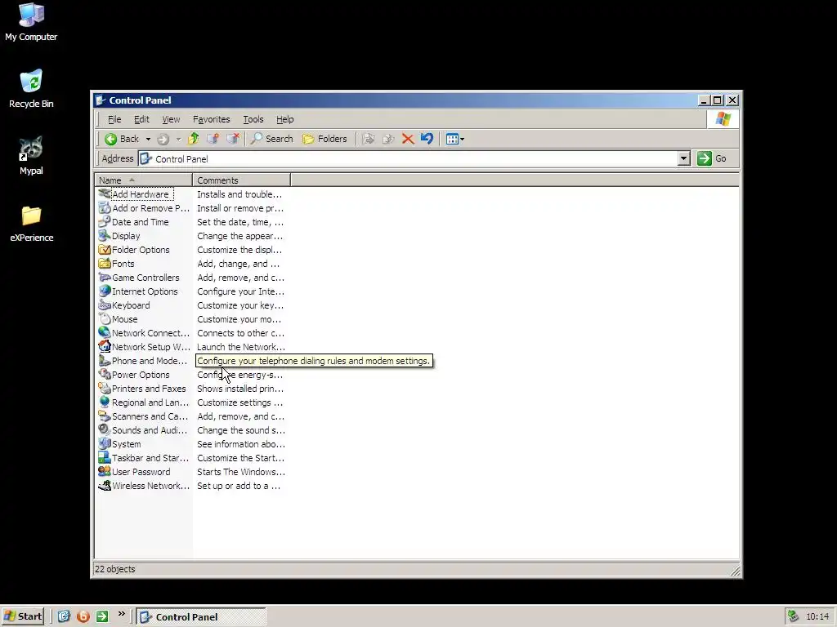
Task: Select the Network Setup Wizard icon
Action: pyautogui.click(x=105, y=346)
